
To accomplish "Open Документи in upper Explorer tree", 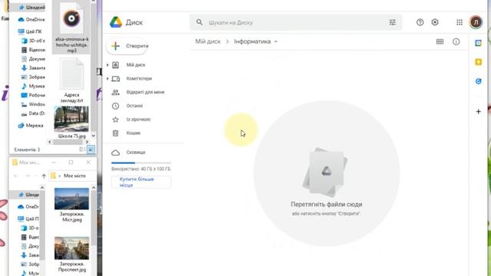I will click(33, 59).
